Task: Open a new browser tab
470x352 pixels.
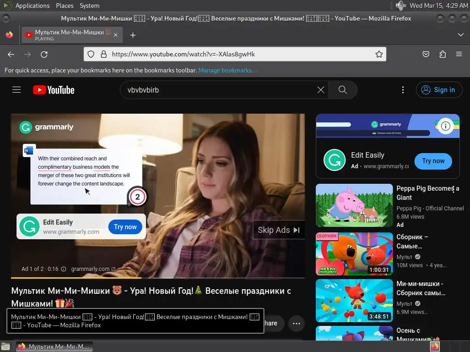Action: pyautogui.click(x=133, y=35)
